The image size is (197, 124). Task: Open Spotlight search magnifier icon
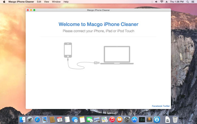pos(188,2)
